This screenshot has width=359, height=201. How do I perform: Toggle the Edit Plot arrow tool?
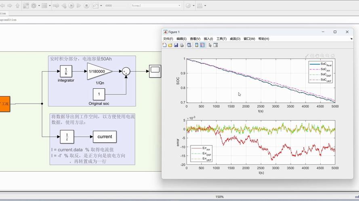(210, 45)
